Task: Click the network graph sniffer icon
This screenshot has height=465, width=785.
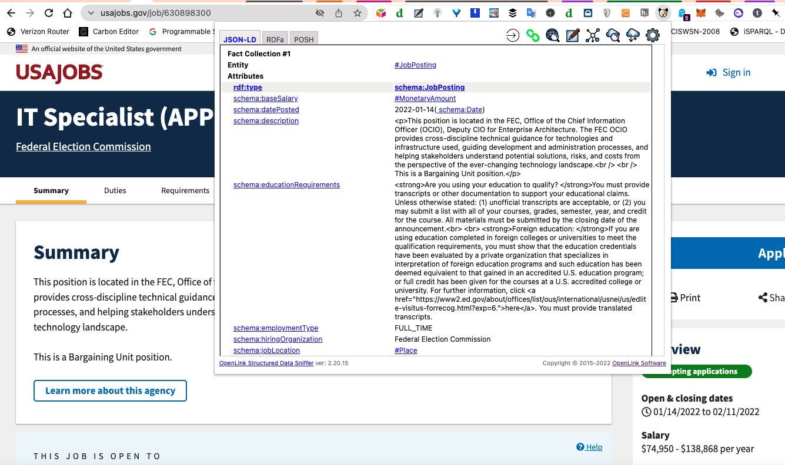Action: click(x=593, y=36)
